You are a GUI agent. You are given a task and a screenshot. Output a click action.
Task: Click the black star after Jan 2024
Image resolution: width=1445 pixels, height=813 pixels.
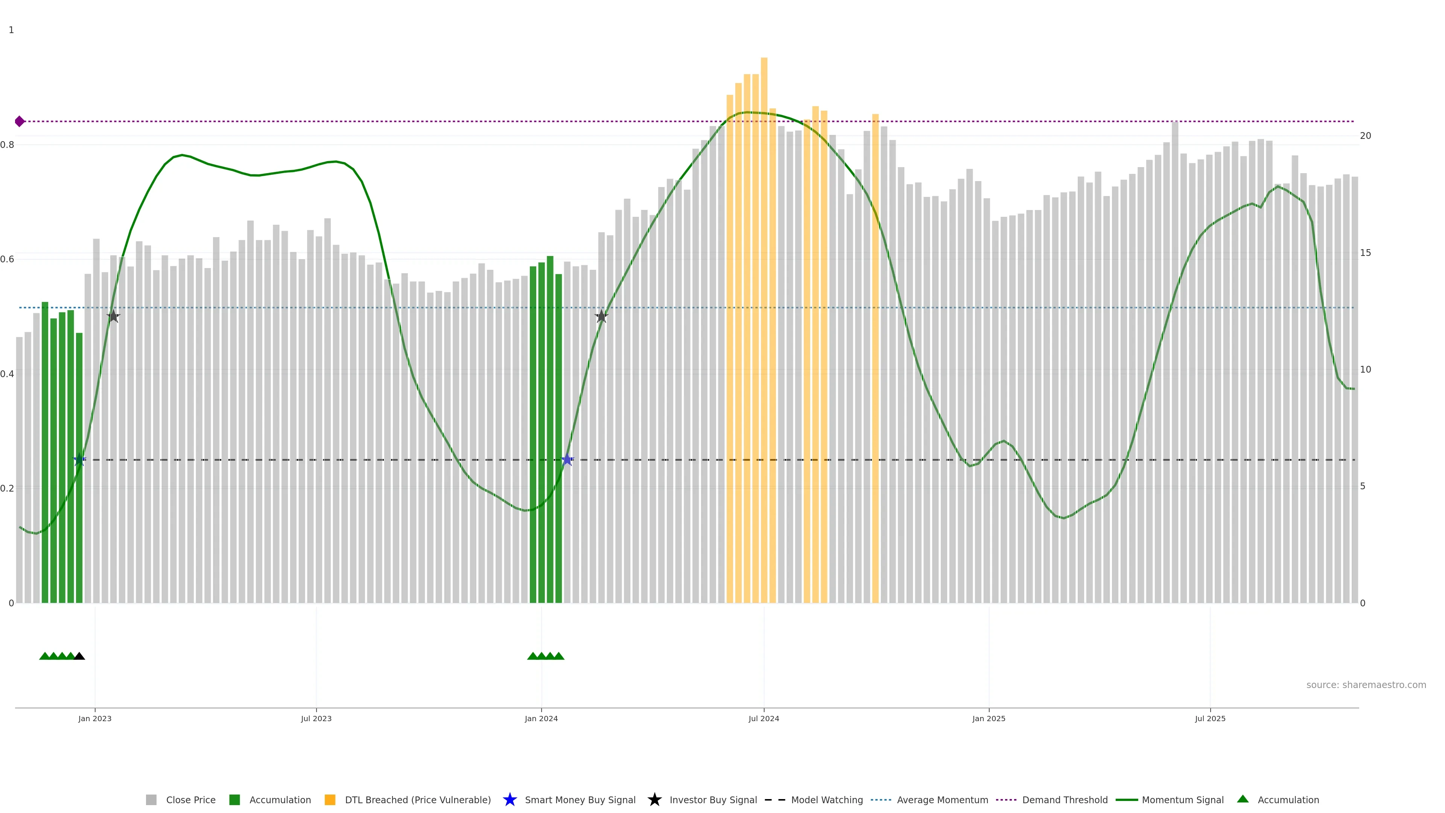coord(601,317)
